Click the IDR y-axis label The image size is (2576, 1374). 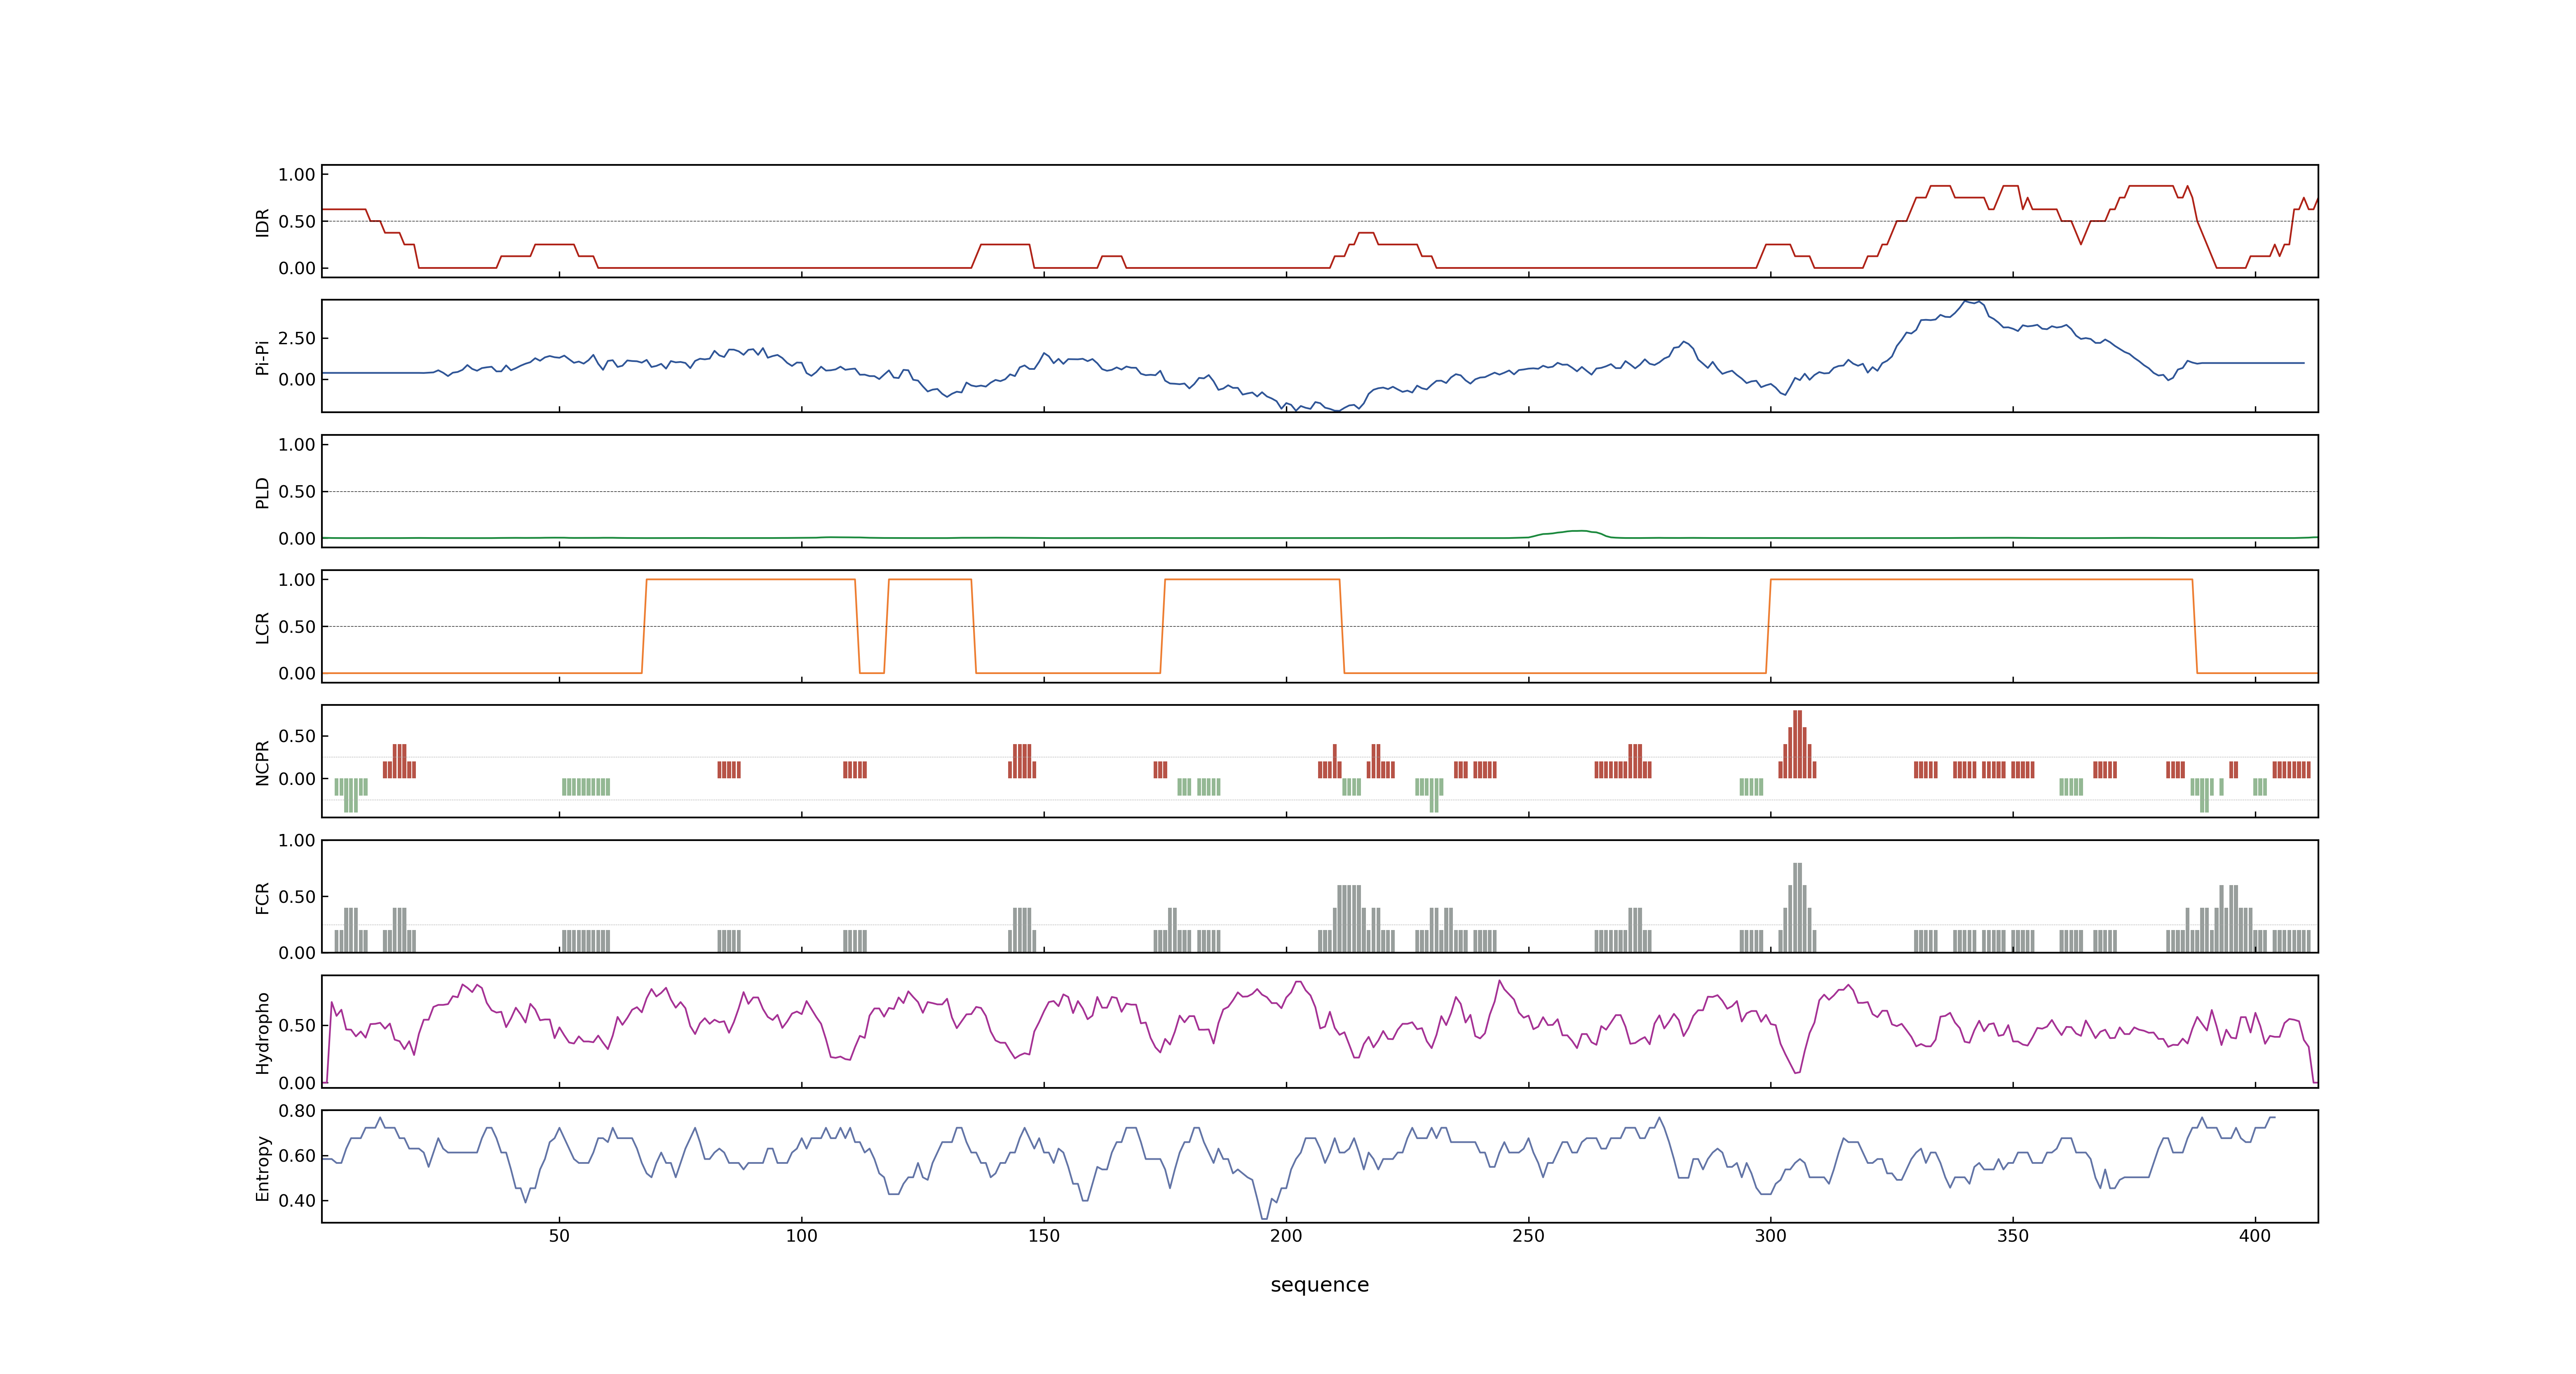263,222
